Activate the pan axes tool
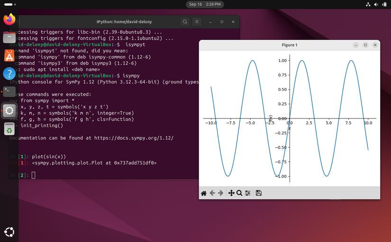Image resolution: width=391 pixels, height=242 pixels. click(x=231, y=193)
